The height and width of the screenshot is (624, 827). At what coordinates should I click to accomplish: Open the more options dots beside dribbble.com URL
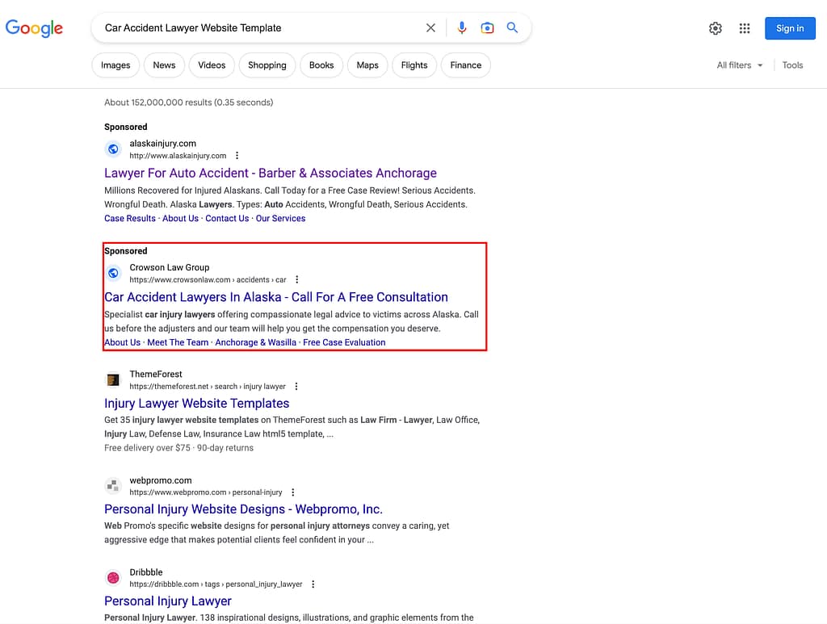(313, 584)
